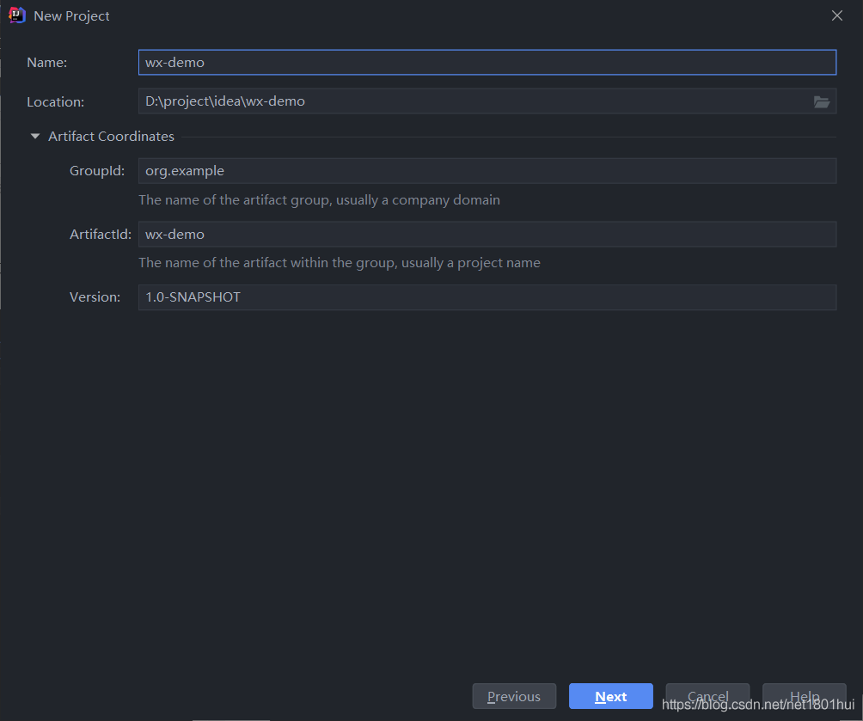863x721 pixels.
Task: Click the Version field
Action: [487, 297]
